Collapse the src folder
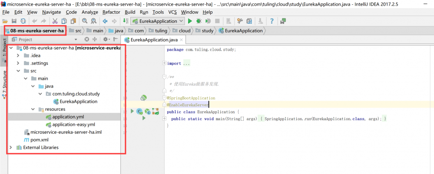Screen dimensions: 434x174 pos(18,71)
